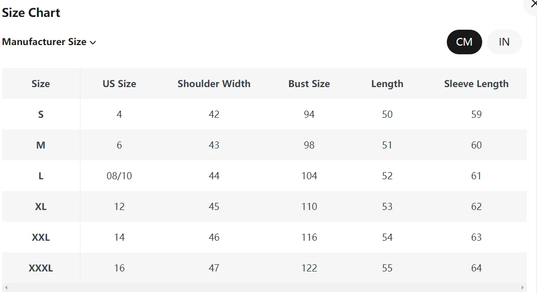Click the chevron next to Manufacturer Size

93,43
